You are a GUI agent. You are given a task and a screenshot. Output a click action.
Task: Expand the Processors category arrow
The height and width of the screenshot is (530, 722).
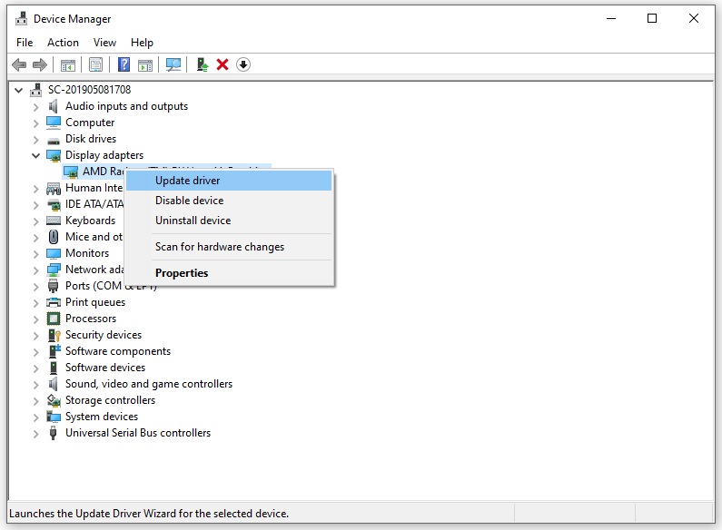pyautogui.click(x=36, y=319)
